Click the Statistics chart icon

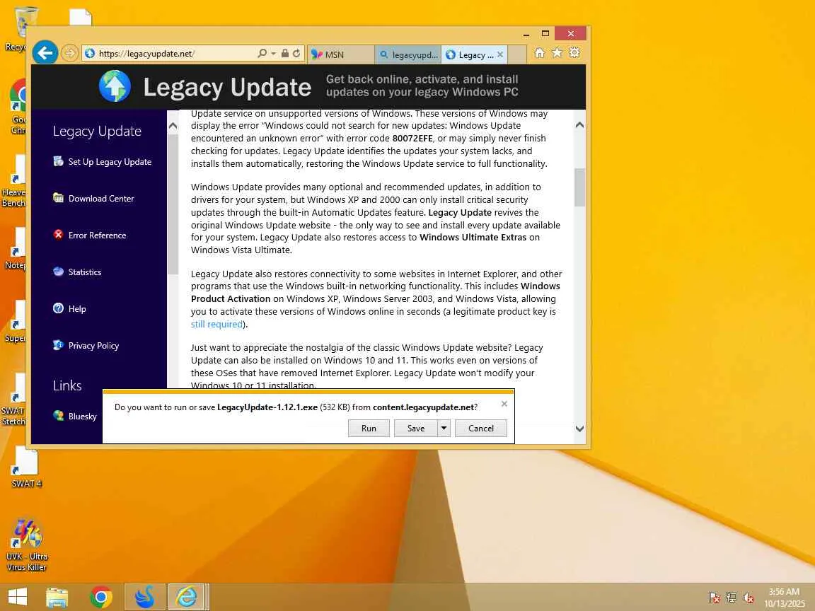coord(58,272)
